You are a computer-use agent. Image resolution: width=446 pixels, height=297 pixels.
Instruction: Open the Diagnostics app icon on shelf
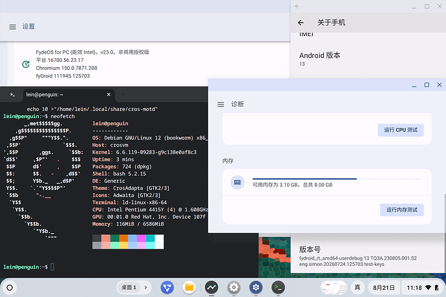click(211, 287)
